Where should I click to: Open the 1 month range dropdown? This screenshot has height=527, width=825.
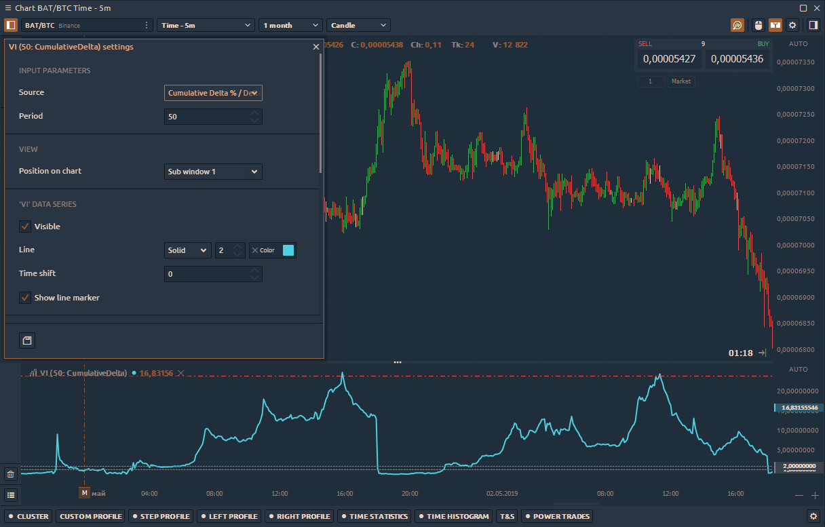tap(290, 25)
